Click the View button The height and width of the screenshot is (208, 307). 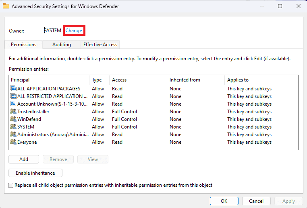coord(93,159)
